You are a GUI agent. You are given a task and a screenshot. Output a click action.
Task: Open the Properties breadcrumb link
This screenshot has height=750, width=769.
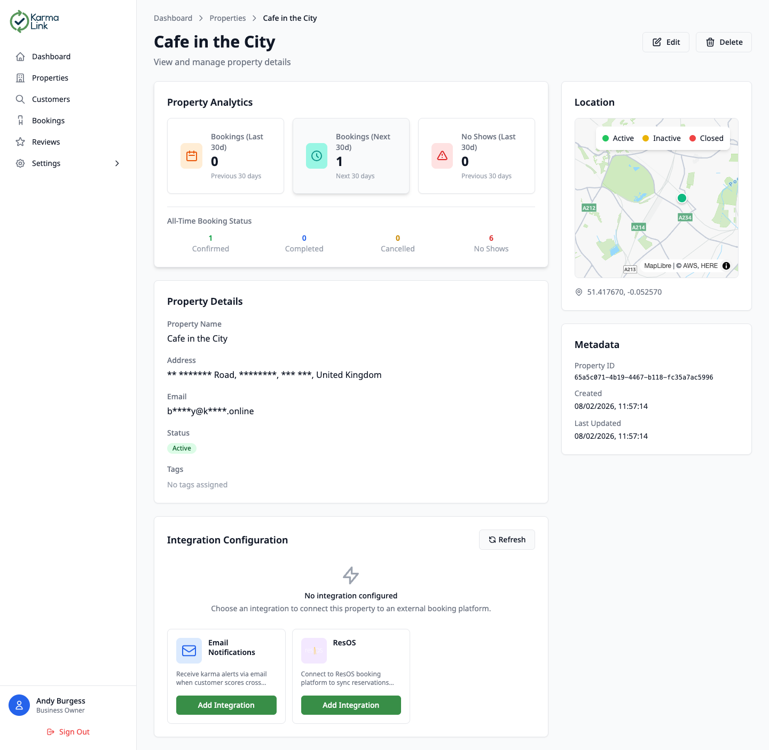(227, 18)
